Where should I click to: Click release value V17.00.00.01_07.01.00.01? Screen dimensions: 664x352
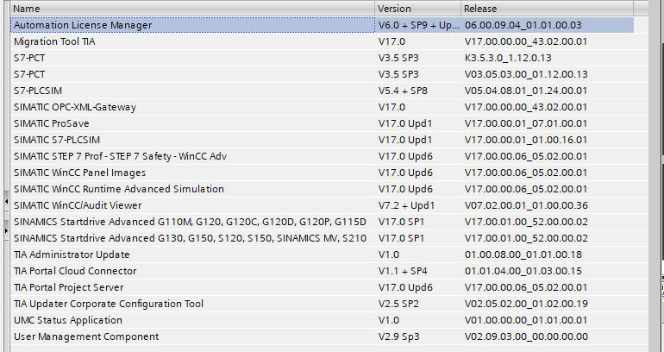point(526,123)
